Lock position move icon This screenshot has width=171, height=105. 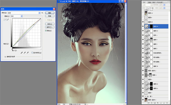[151, 8]
